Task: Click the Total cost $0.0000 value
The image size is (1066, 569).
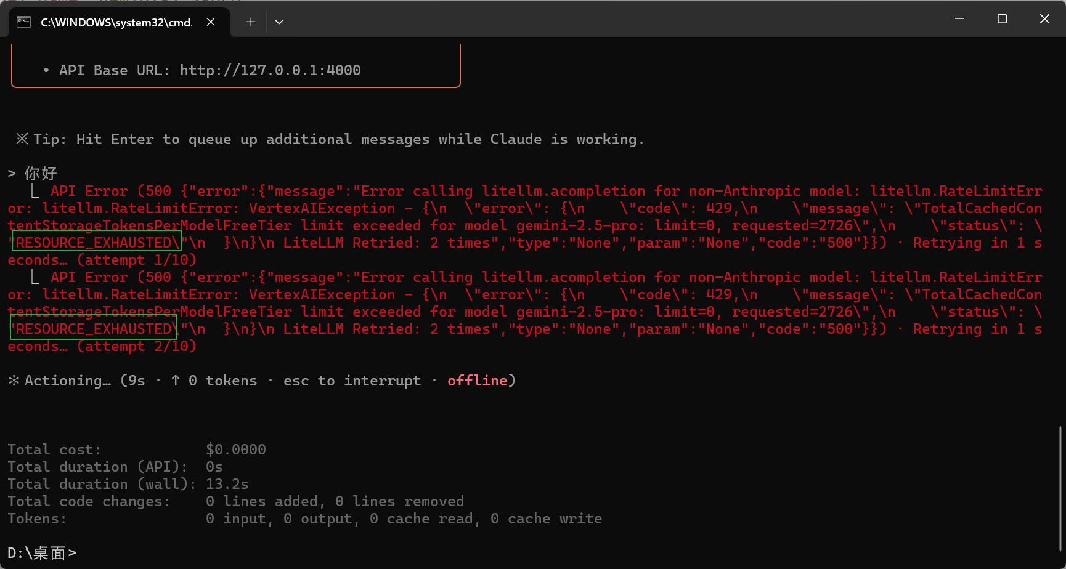Action: [x=236, y=449]
